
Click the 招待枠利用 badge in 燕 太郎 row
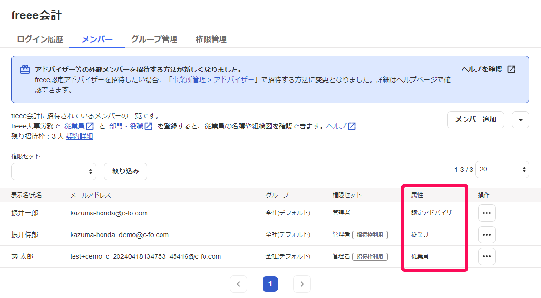[x=370, y=256]
